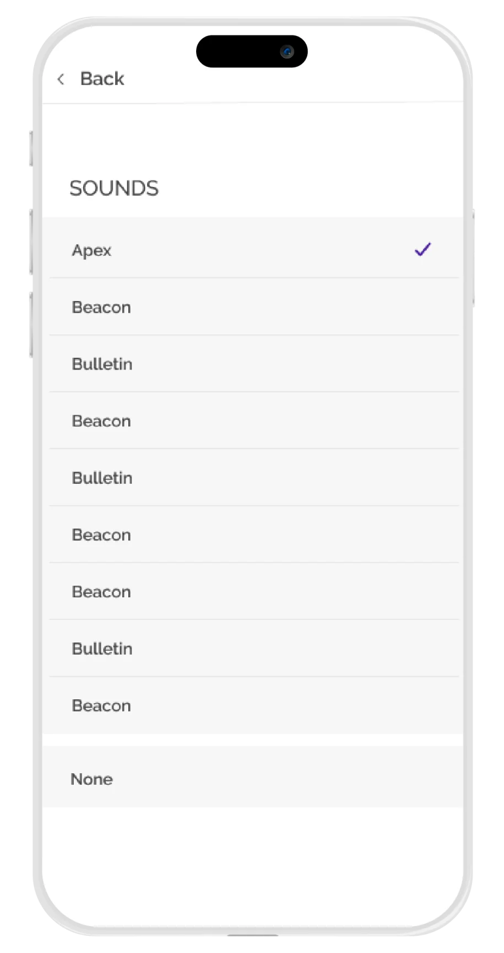Click the SOUNDS section header
This screenshot has width=504, height=953.
[x=114, y=189]
